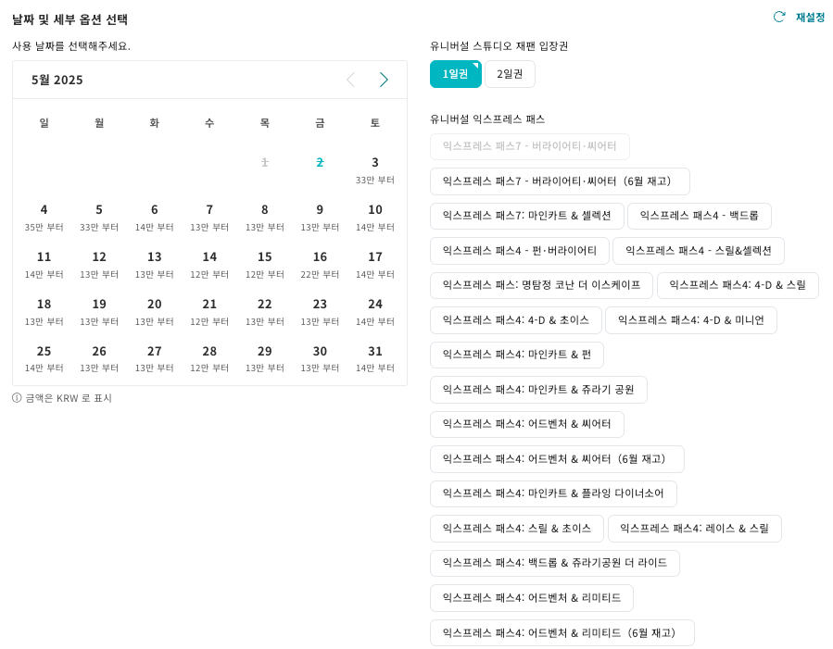The height and width of the screenshot is (649, 833).
Task: Choose 어드벤처 & 리미티드 (6월 재고) pass
Action: coord(562,633)
